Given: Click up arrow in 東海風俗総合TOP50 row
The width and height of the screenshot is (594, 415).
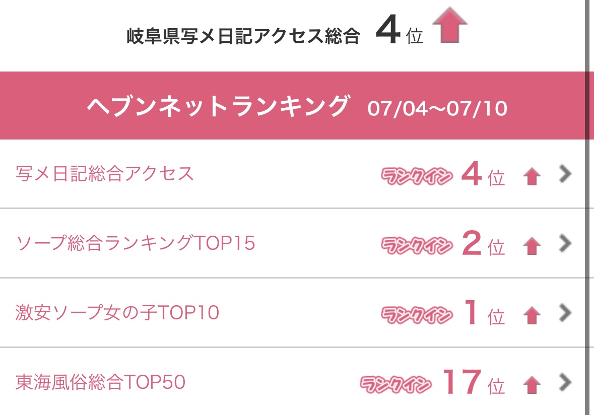Looking at the screenshot, I should (x=532, y=385).
